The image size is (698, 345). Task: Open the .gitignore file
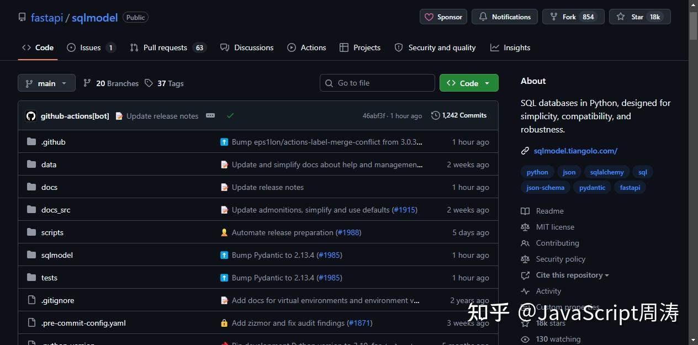(x=57, y=300)
